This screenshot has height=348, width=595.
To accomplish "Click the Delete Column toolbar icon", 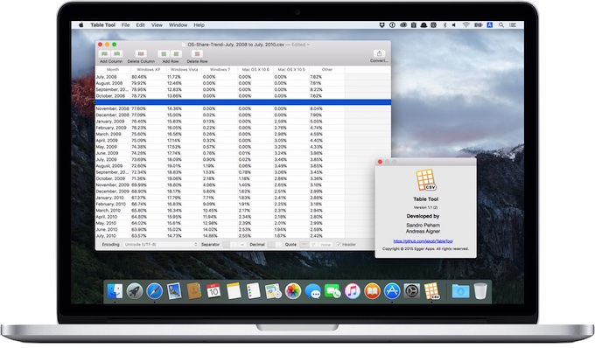I will tap(141, 54).
